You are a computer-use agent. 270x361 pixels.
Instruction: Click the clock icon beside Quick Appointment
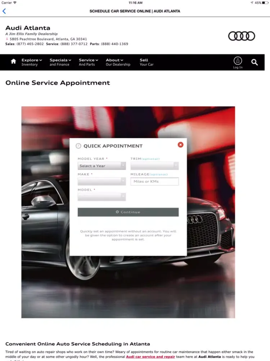point(78,146)
